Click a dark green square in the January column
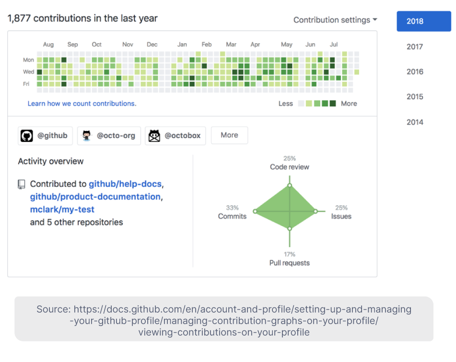Viewport: 456px width, 362px height. coord(192,78)
